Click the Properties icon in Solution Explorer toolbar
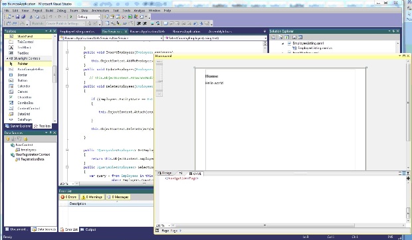This screenshot has height=240, width=412. 274,38
